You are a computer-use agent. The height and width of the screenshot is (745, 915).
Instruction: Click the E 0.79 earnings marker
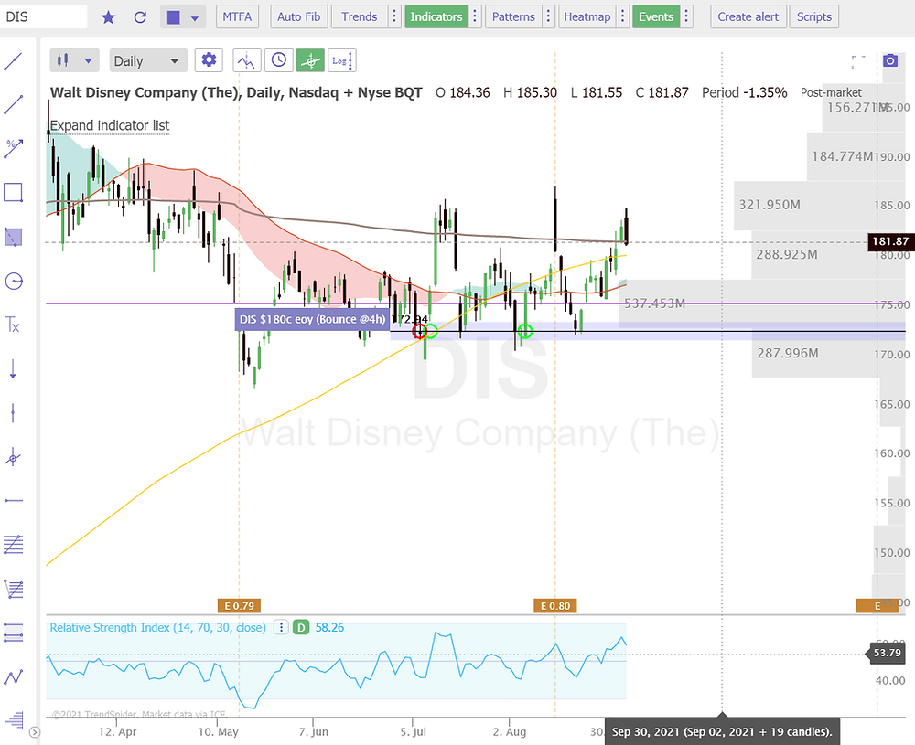tap(239, 606)
